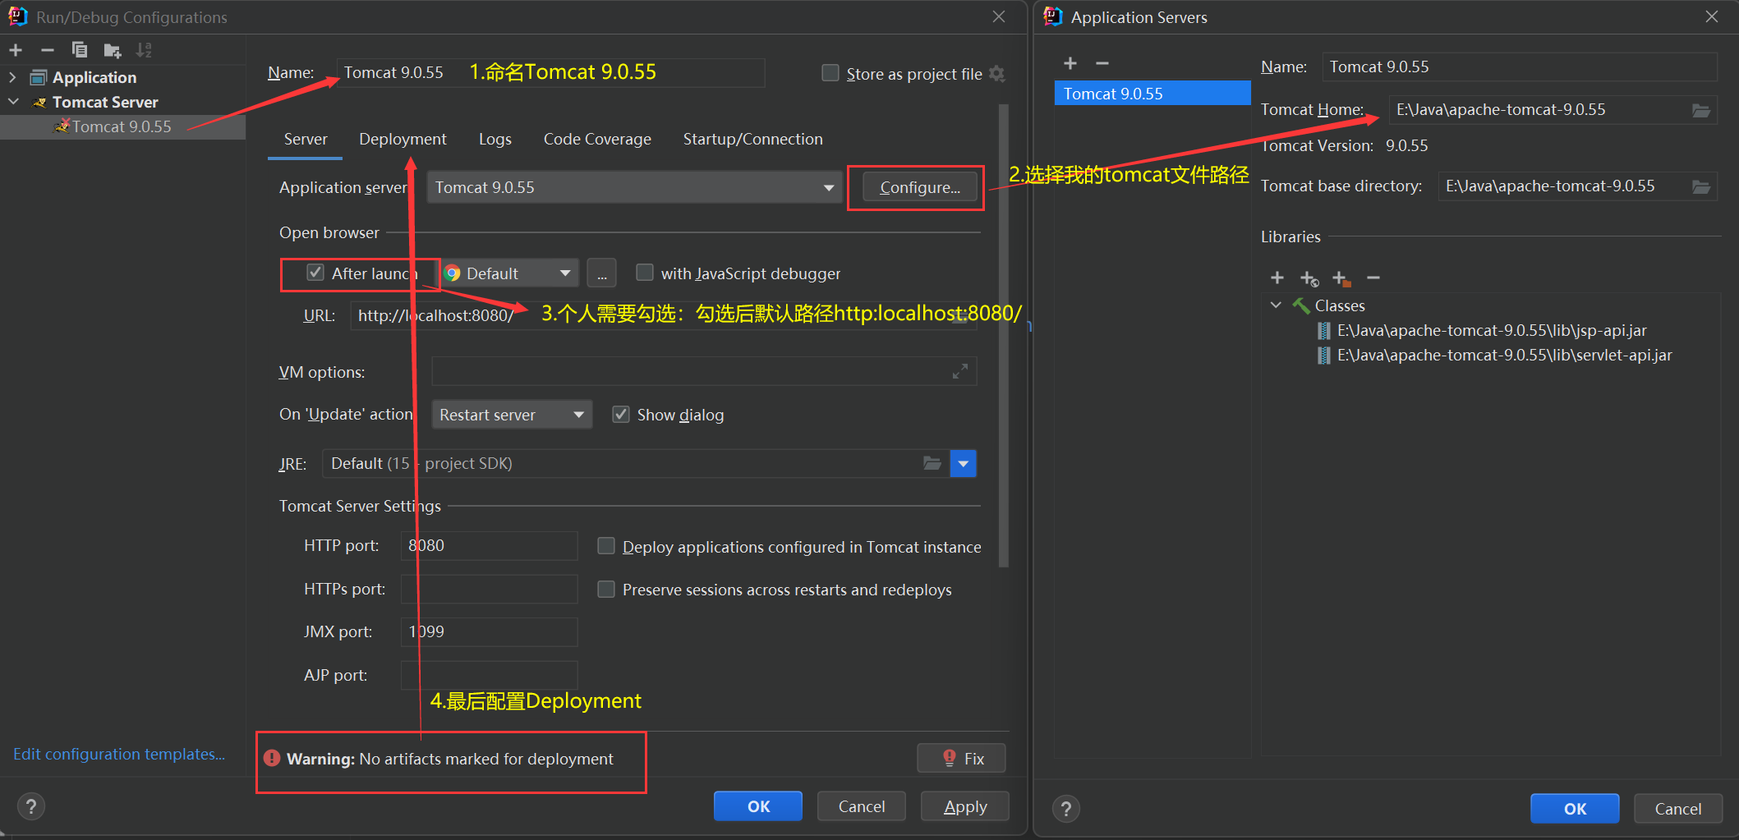The width and height of the screenshot is (1739, 840).
Task: Switch to the Deployment tab
Action: tap(402, 139)
